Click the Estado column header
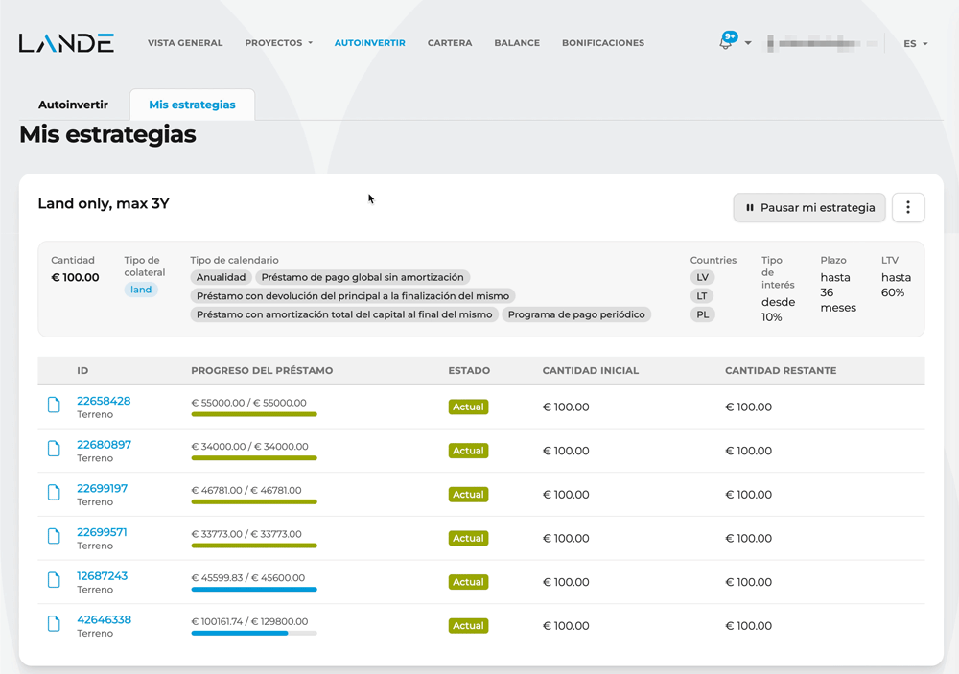The width and height of the screenshot is (959, 674). pyautogui.click(x=469, y=371)
